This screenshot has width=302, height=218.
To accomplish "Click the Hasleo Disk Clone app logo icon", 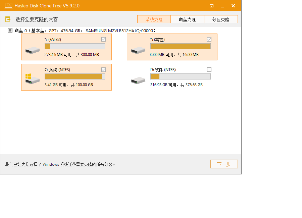I will pos(8,6).
